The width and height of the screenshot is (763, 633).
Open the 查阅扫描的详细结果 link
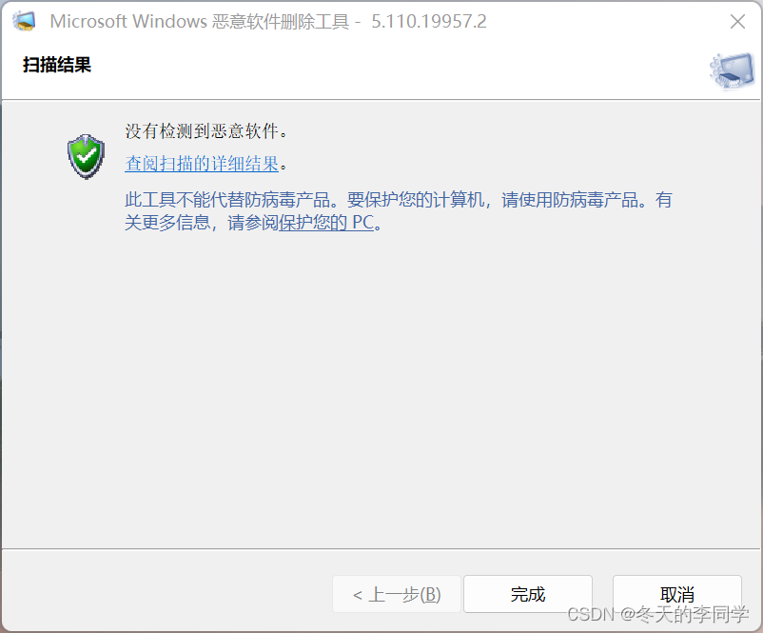tap(202, 164)
